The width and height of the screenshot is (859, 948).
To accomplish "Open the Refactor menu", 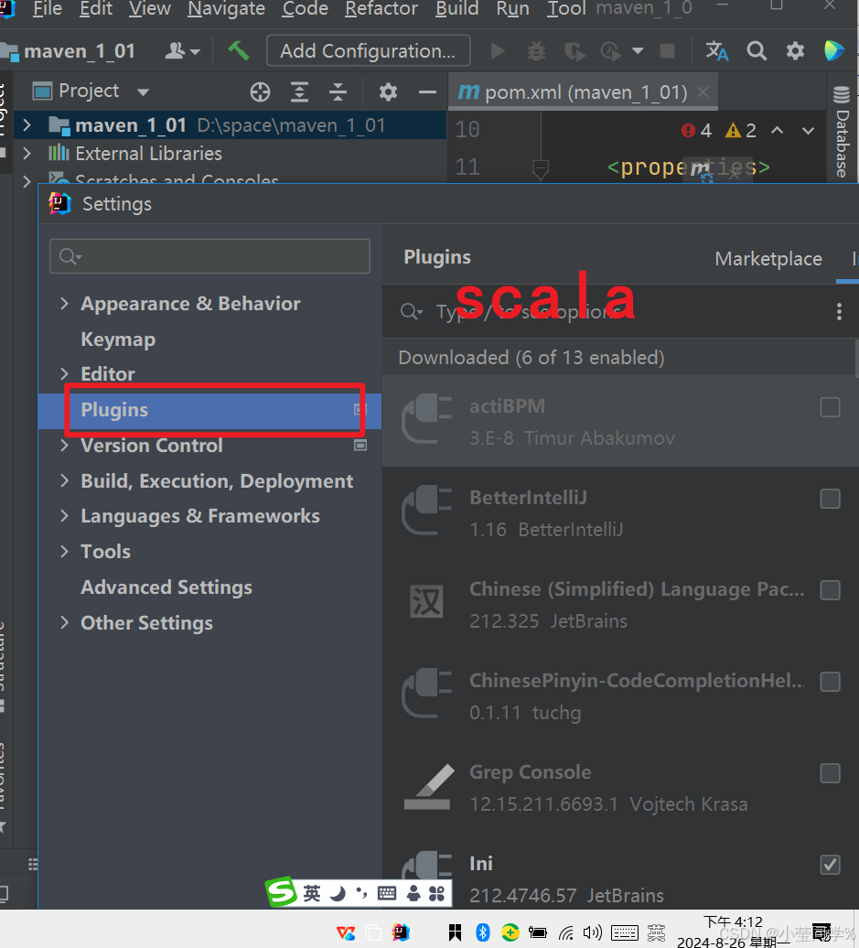I will (381, 10).
